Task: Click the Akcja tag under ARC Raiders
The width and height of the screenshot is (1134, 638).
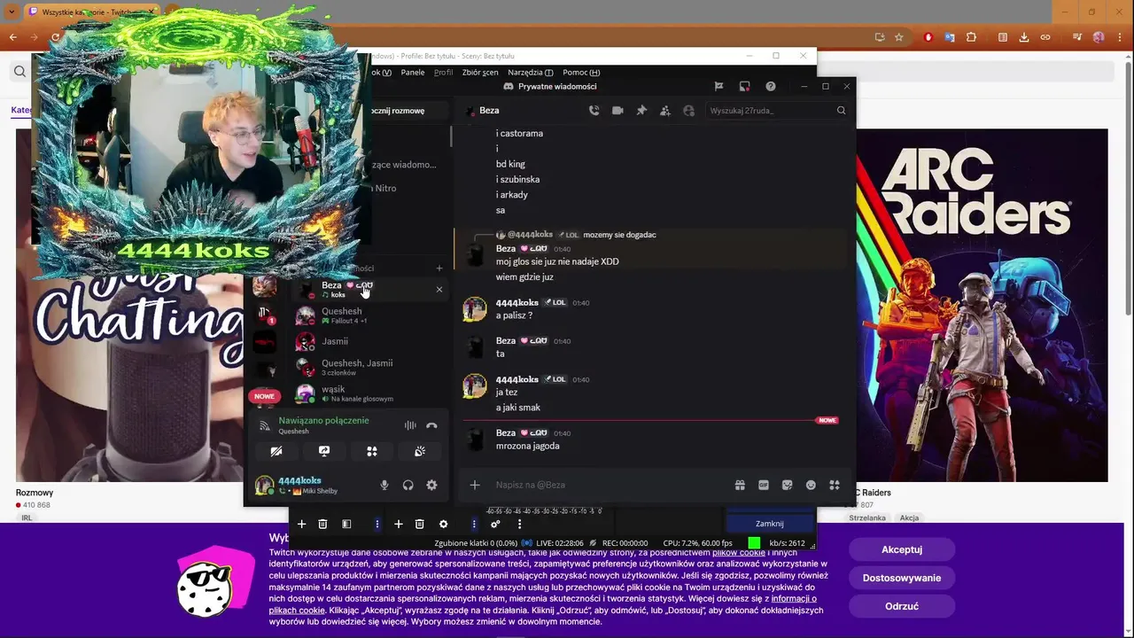Action: pos(910,517)
